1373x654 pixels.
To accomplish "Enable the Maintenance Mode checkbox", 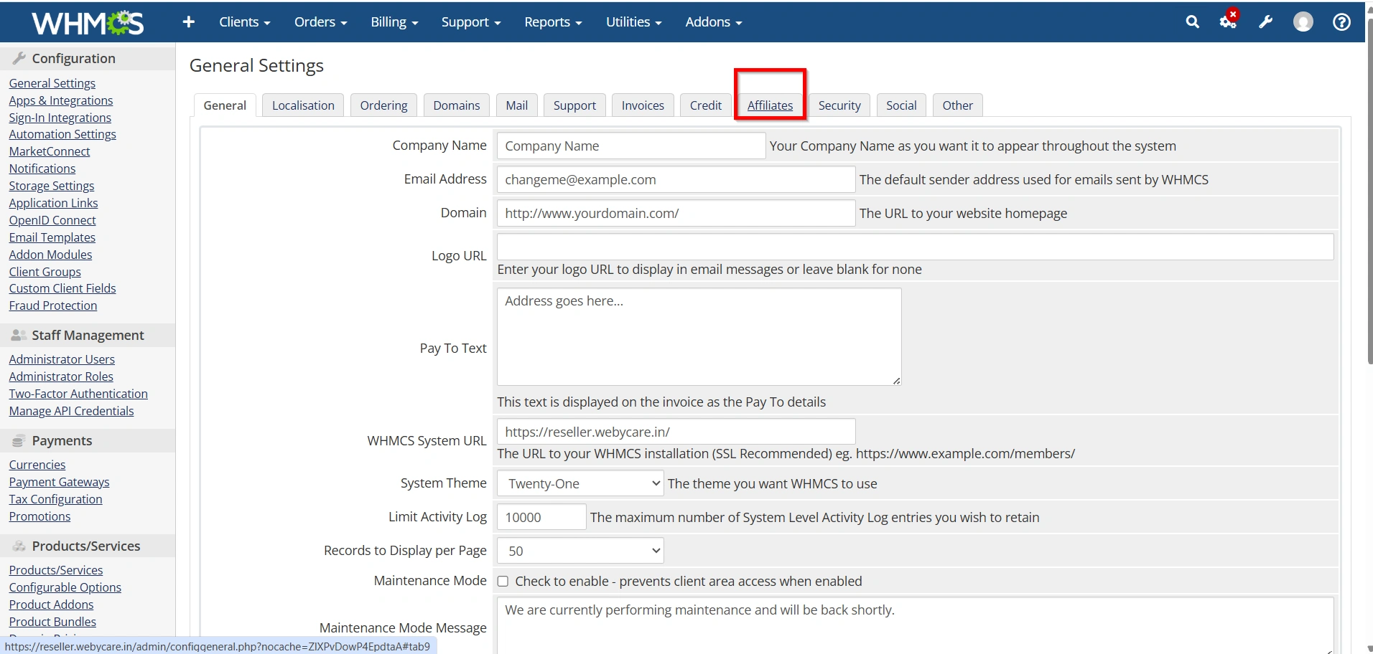I will point(503,582).
